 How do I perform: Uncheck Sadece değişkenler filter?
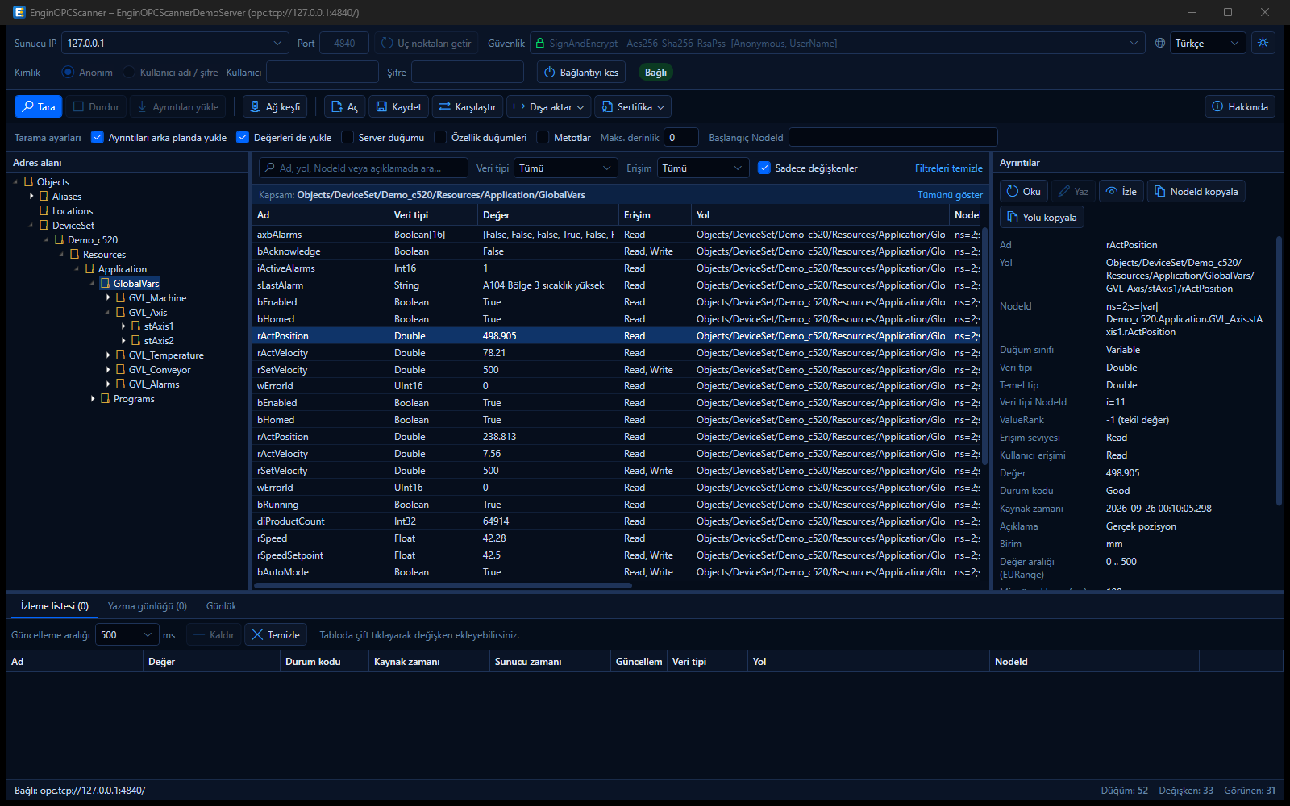click(764, 168)
